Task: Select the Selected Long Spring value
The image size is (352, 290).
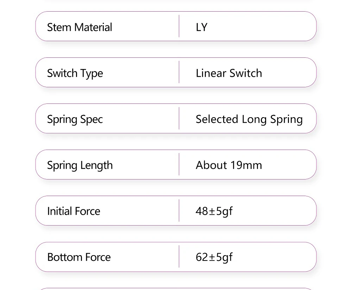Action: [249, 119]
